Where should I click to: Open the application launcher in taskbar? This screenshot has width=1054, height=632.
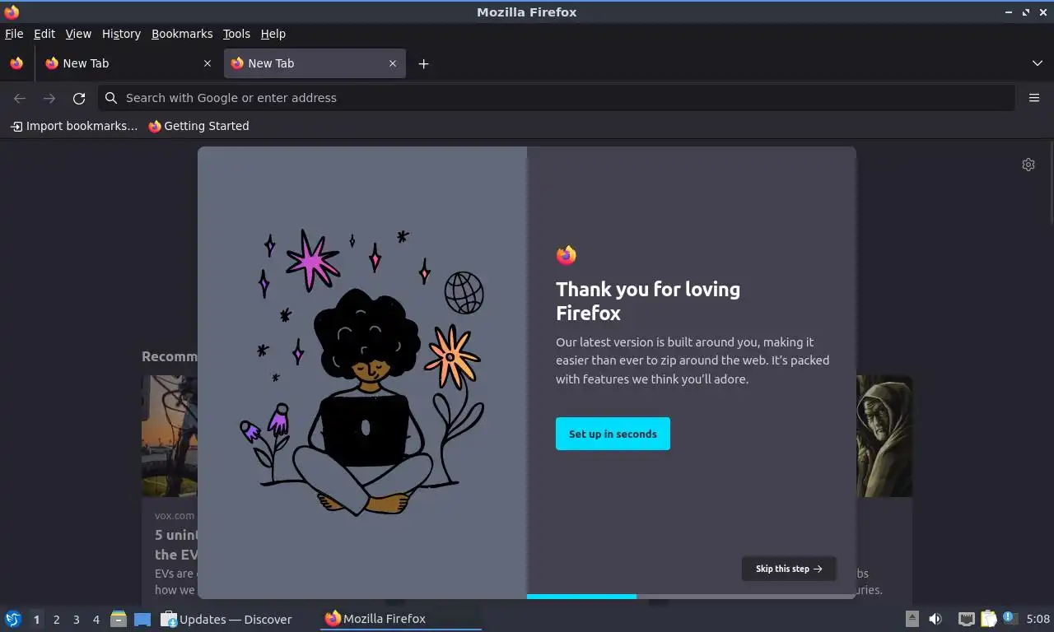pyautogui.click(x=13, y=619)
